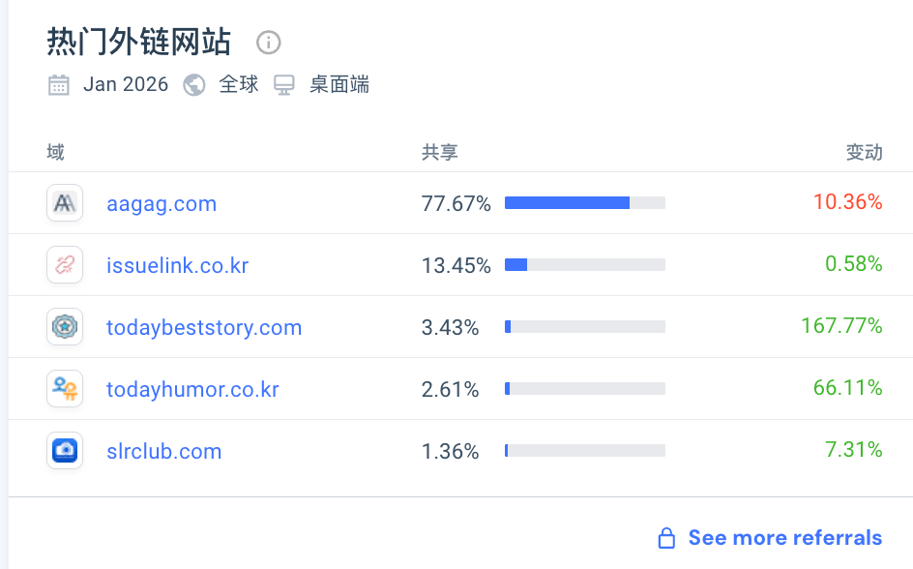Screen dimensions: 913x569
Task: Click the todayhumor.co.kr site favicon
Action: [65, 389]
